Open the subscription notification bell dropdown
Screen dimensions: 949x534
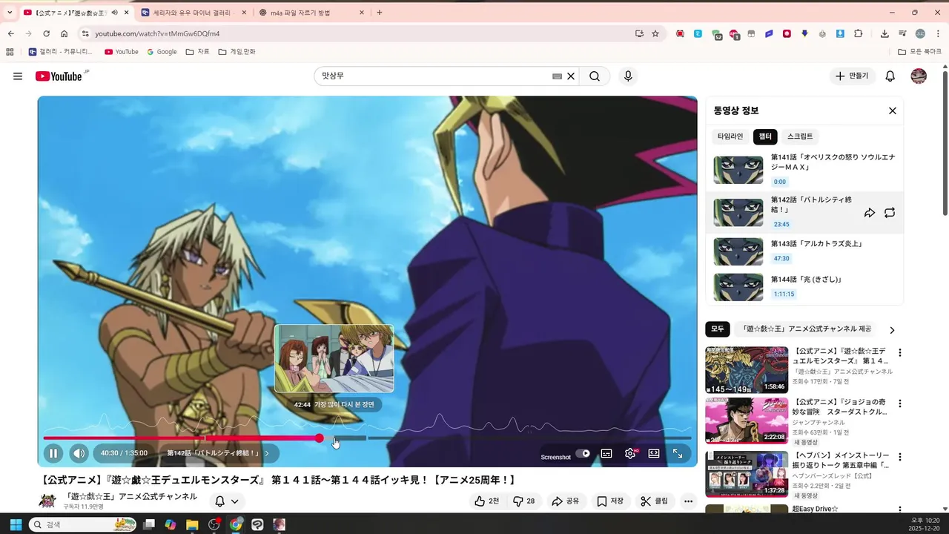pyautogui.click(x=227, y=501)
